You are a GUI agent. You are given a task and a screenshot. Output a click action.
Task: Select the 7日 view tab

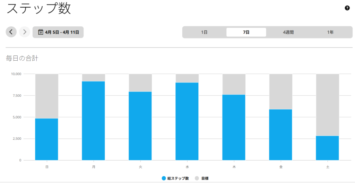pos(246,32)
